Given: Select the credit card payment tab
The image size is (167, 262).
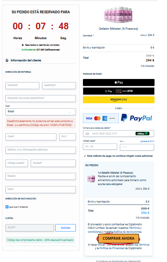Looking at the screenshot, I should pos(101,118).
